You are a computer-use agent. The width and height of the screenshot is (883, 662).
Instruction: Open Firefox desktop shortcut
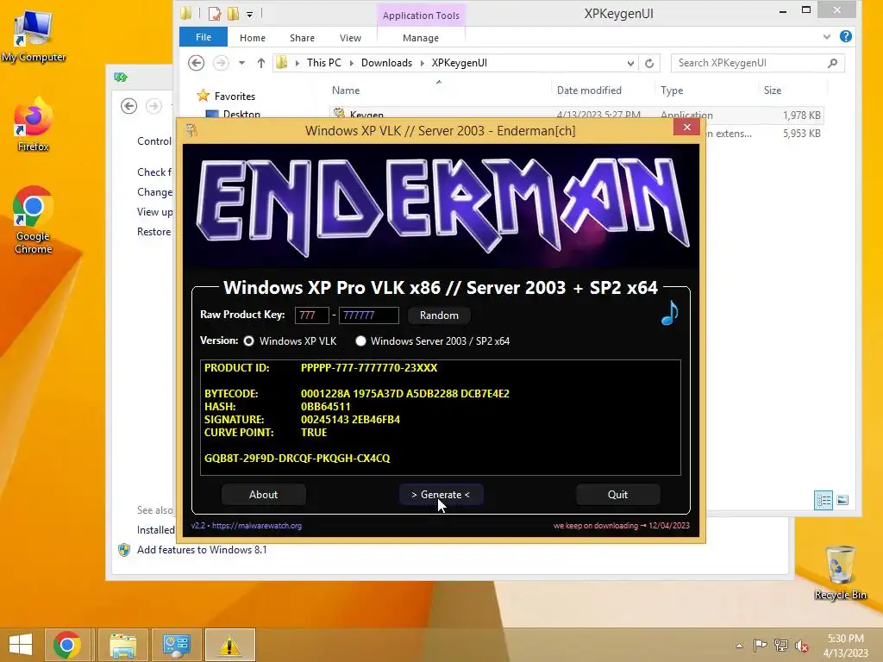[34, 125]
